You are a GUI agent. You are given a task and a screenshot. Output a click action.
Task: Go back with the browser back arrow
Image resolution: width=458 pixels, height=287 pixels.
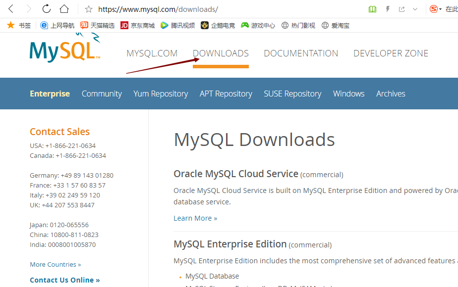click(x=11, y=9)
